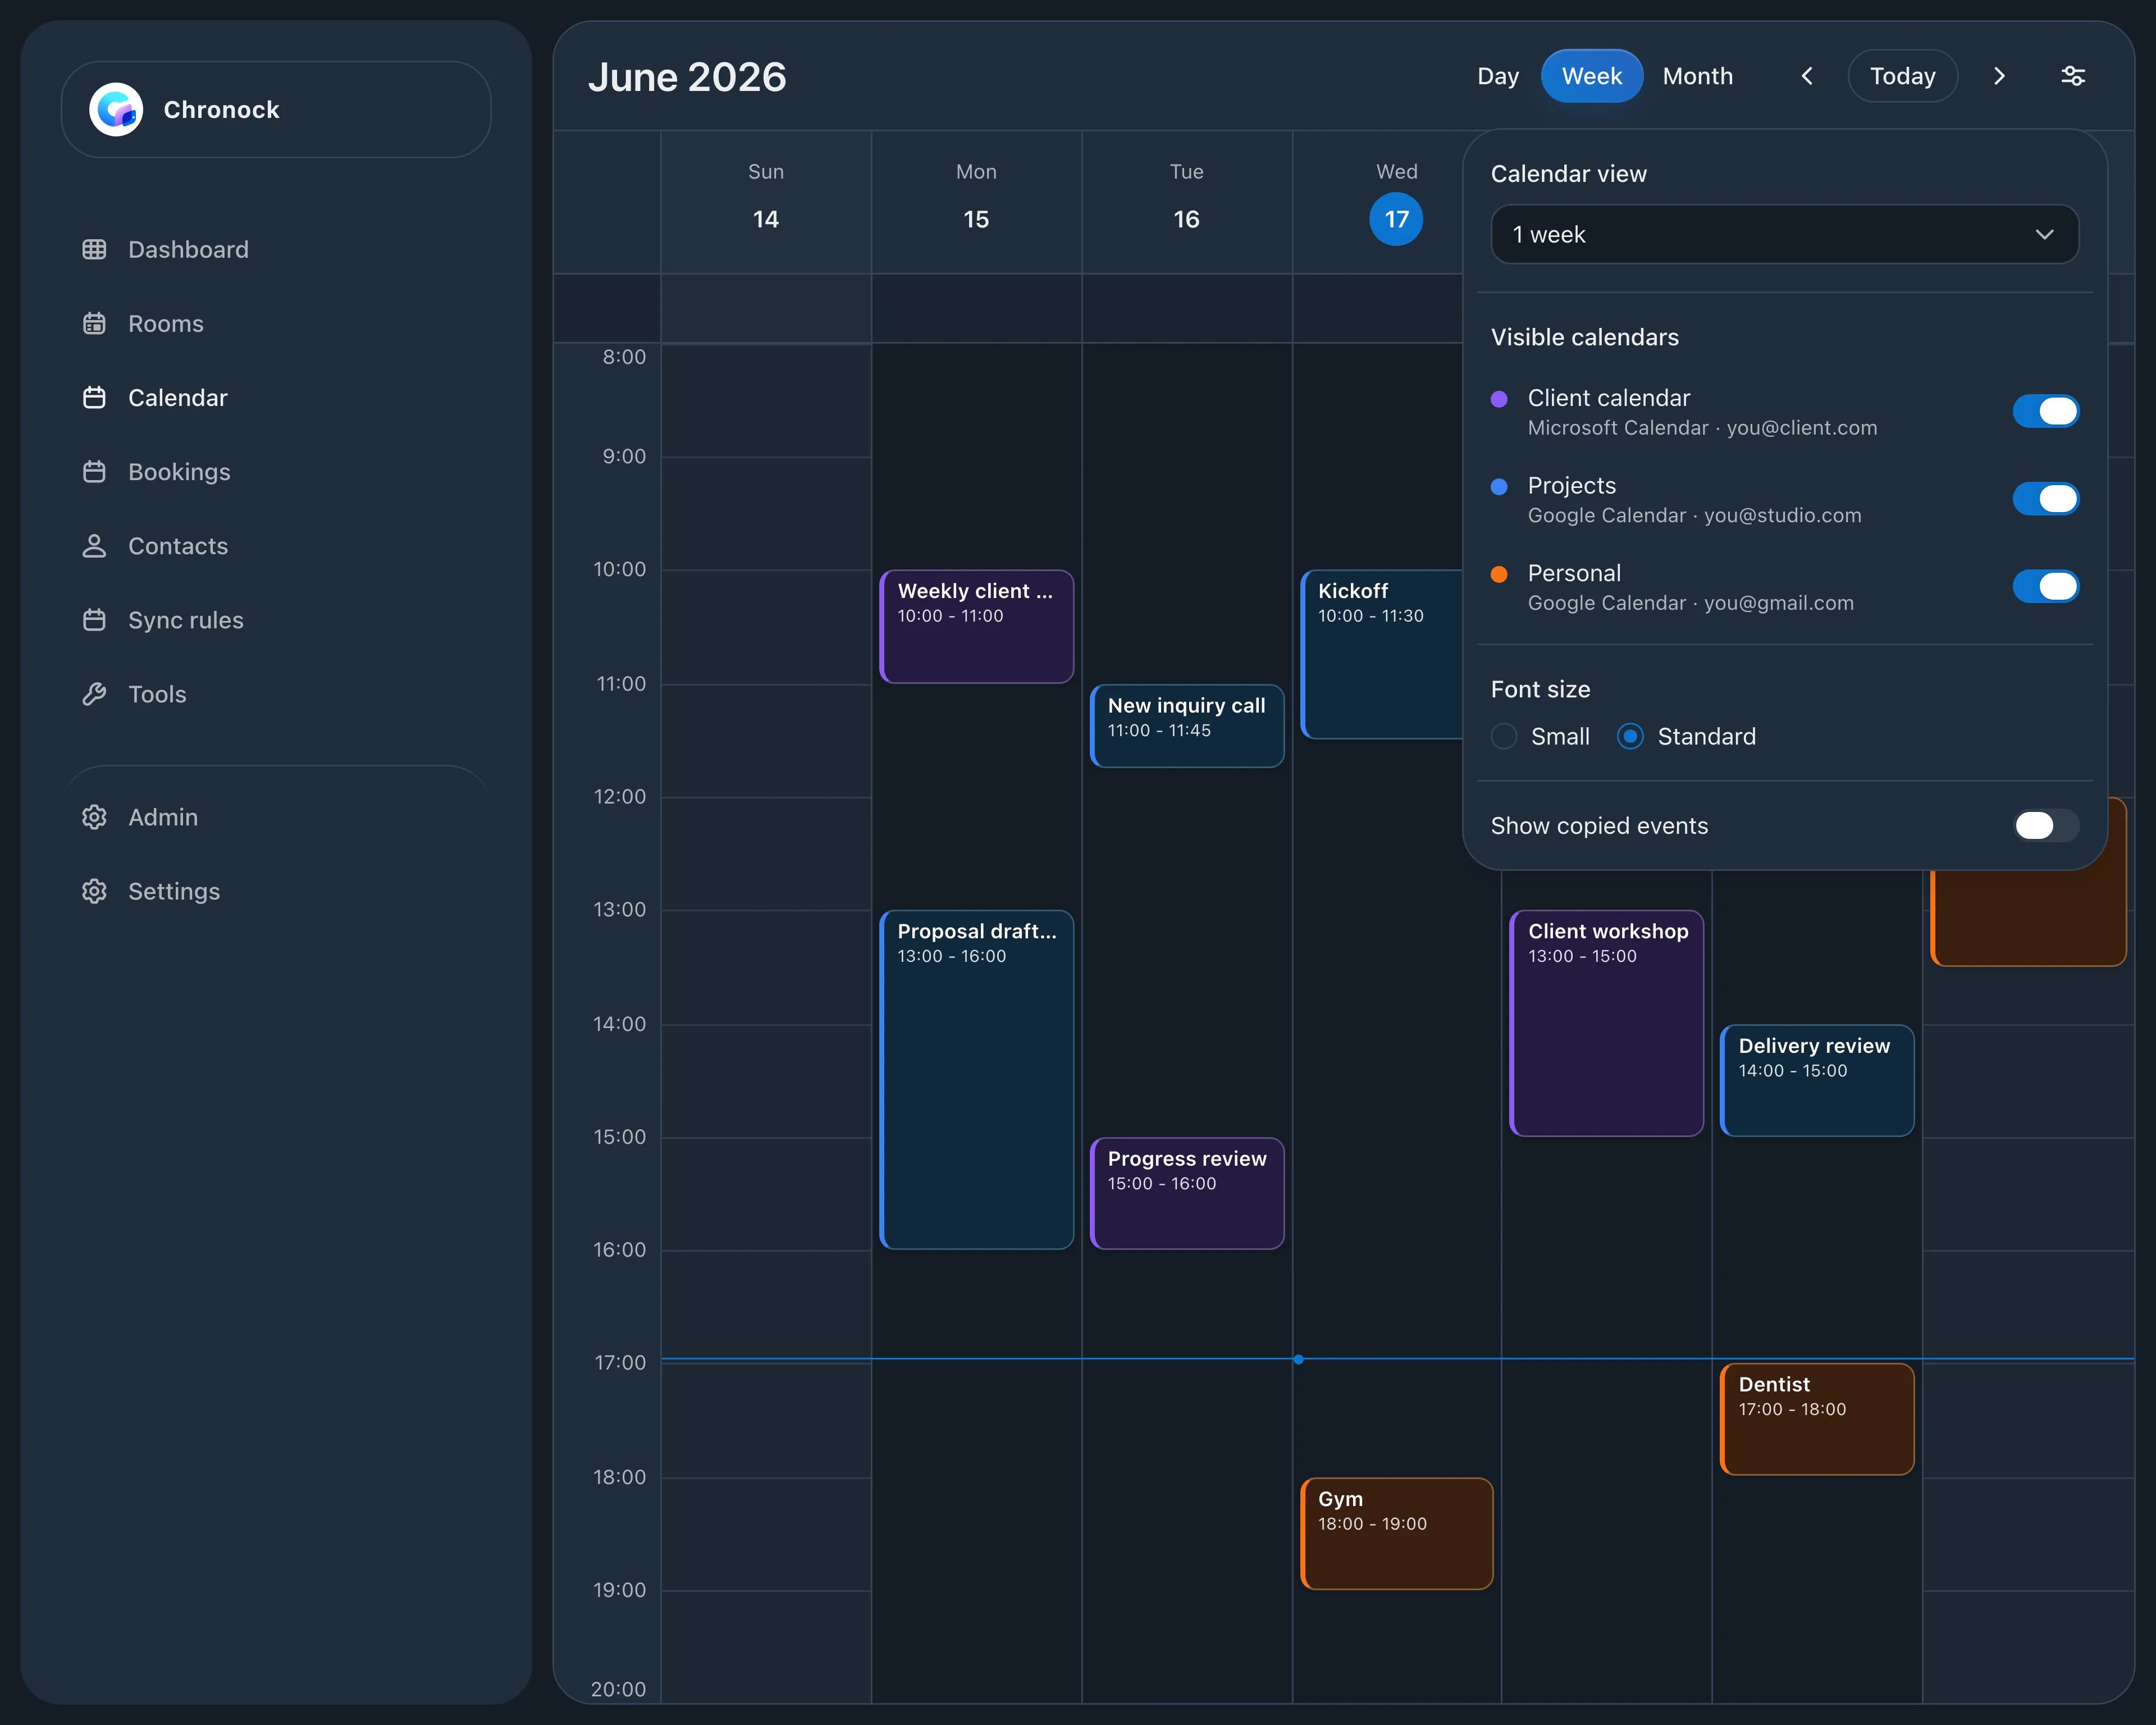Screen dimensions: 2156x1725
Task: Go to the previous week arrow
Action: [x=1807, y=76]
